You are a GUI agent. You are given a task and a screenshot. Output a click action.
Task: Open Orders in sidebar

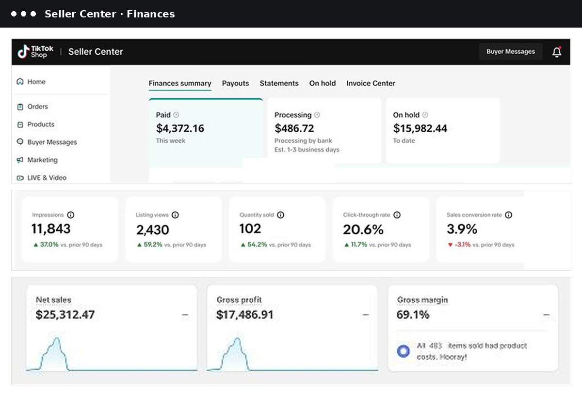tap(38, 107)
